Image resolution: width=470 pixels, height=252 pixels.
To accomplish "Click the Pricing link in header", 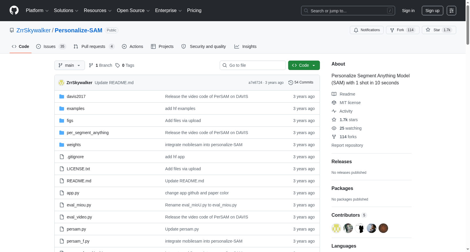I will click(x=194, y=11).
